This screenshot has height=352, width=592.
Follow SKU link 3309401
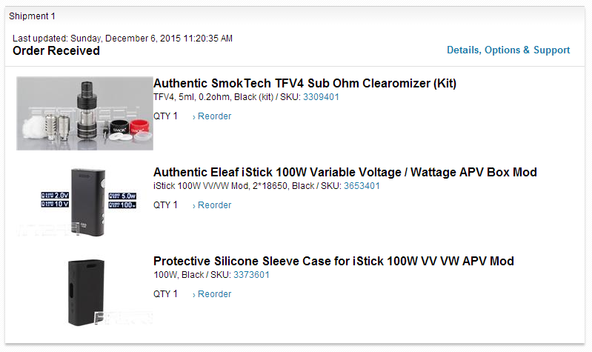click(321, 97)
